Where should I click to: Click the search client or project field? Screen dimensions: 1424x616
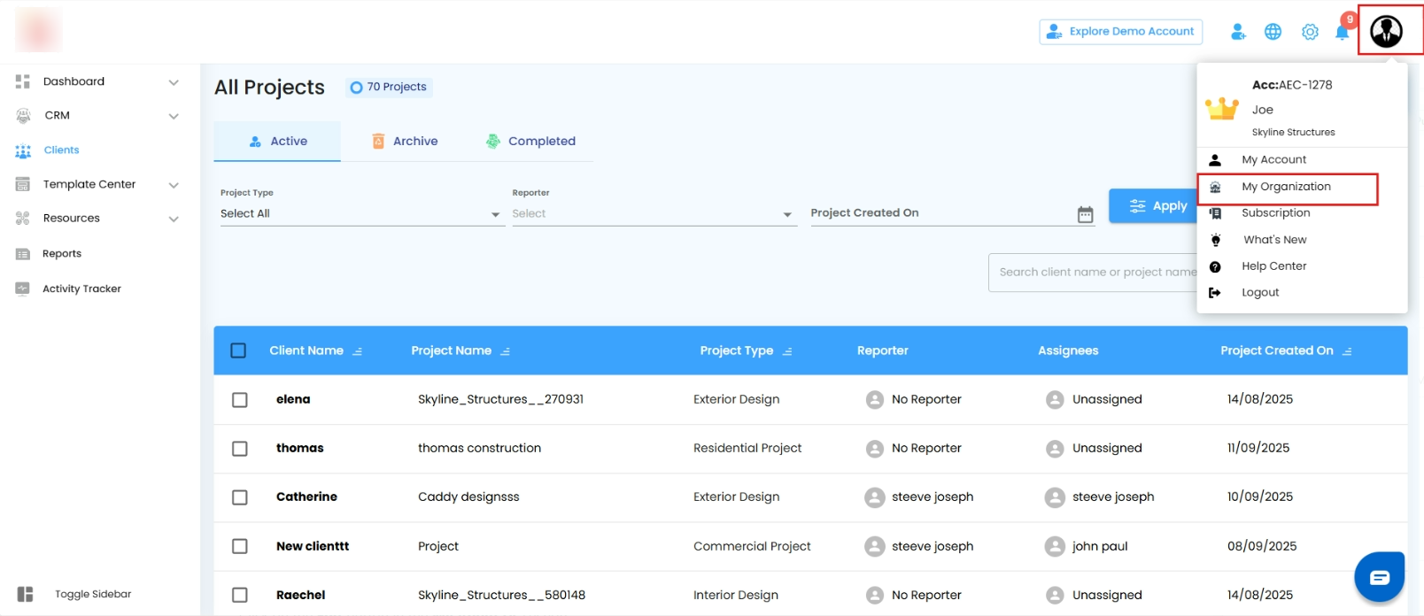[x=1093, y=273]
